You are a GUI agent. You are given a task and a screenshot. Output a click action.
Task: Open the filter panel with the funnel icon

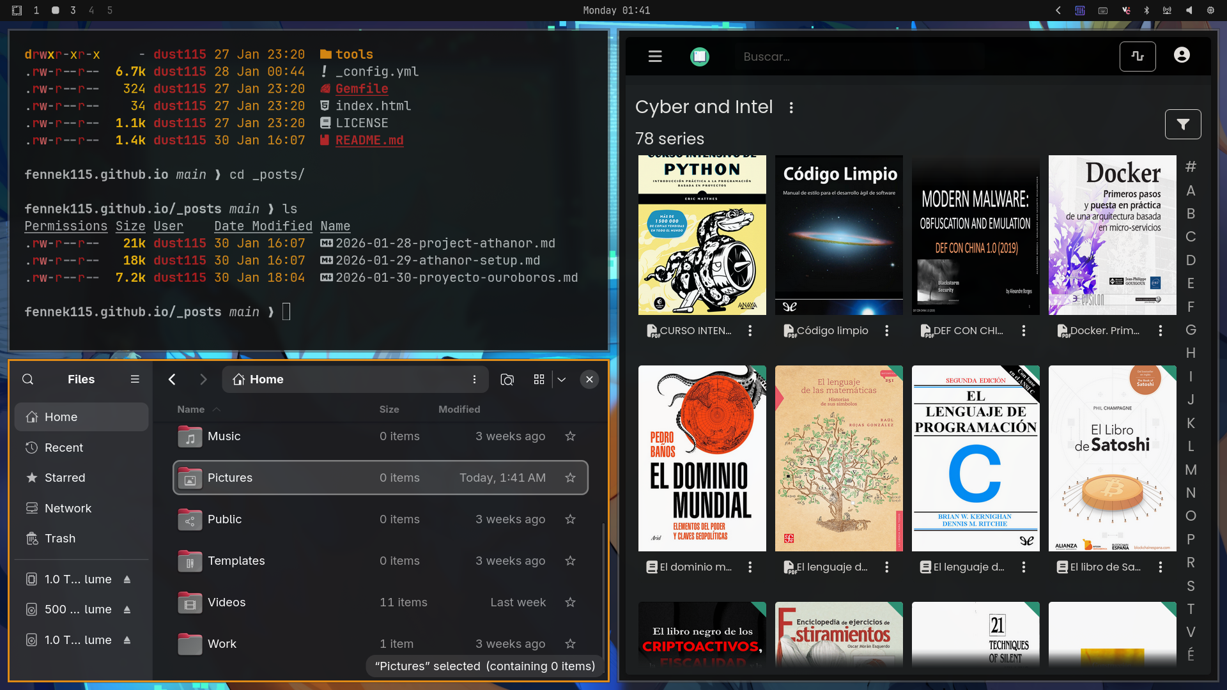tap(1183, 124)
